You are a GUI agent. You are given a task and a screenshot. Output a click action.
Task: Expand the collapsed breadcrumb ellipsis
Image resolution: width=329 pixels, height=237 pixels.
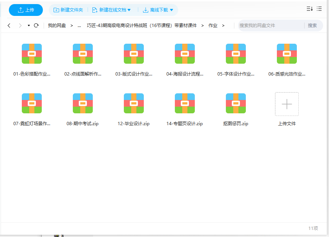(79, 26)
